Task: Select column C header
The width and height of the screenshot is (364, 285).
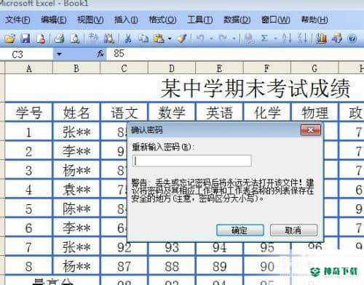Action: click(x=124, y=68)
